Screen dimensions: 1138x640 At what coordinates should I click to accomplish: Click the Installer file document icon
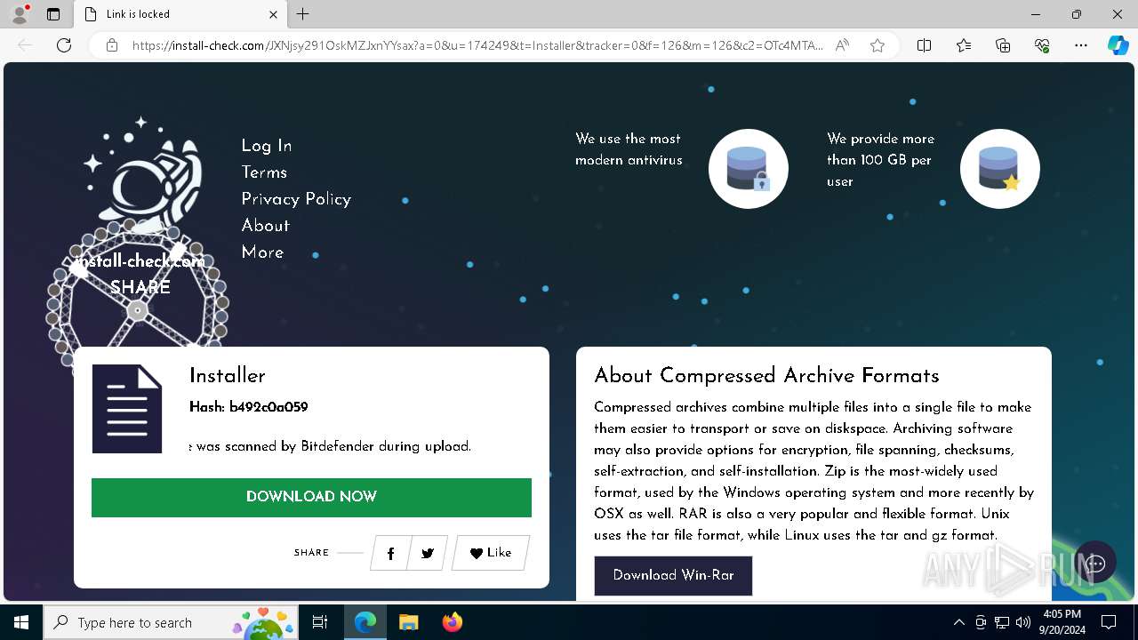[127, 409]
